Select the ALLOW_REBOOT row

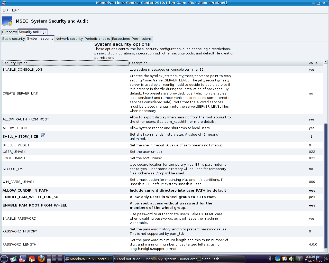tap(162, 128)
